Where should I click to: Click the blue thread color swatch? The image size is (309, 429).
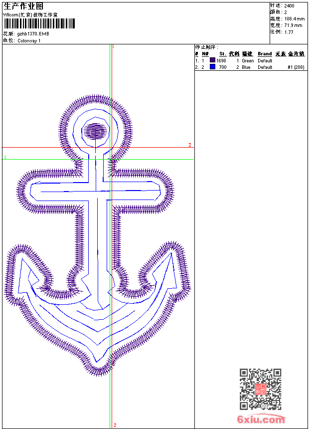[212, 67]
